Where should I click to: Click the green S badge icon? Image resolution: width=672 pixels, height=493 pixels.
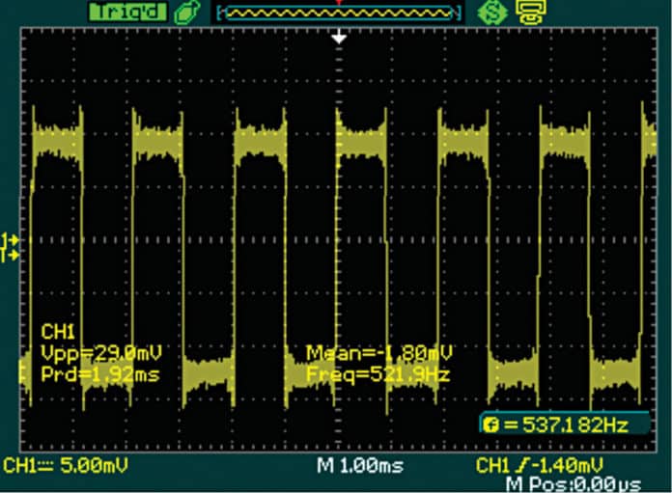(492, 13)
